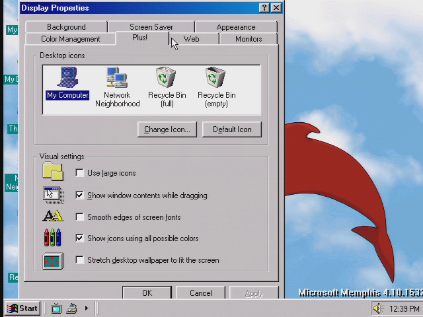Viewport: 423px width, 317px height.
Task: Switch to the Background tab
Action: coord(66,27)
